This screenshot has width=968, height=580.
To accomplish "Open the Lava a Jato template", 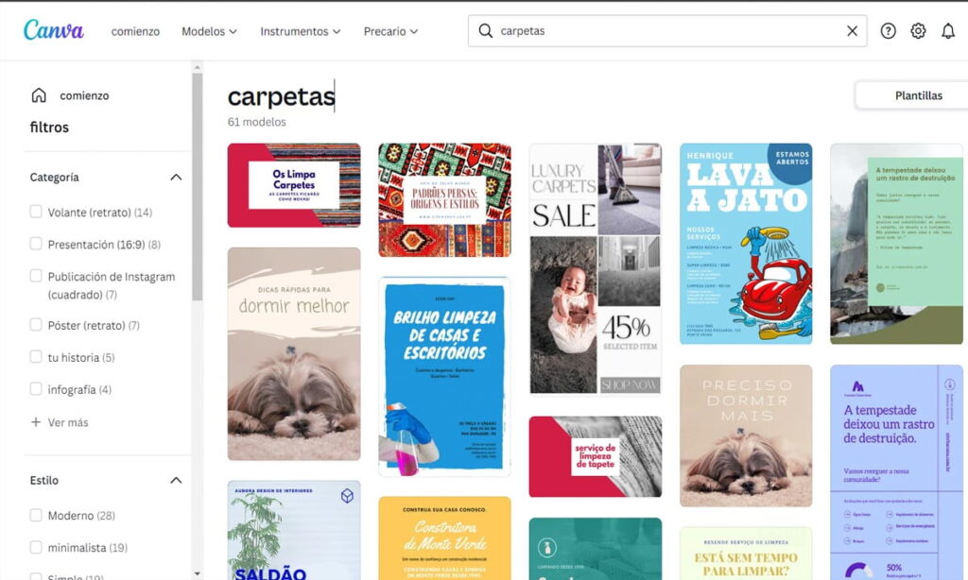I will click(746, 244).
